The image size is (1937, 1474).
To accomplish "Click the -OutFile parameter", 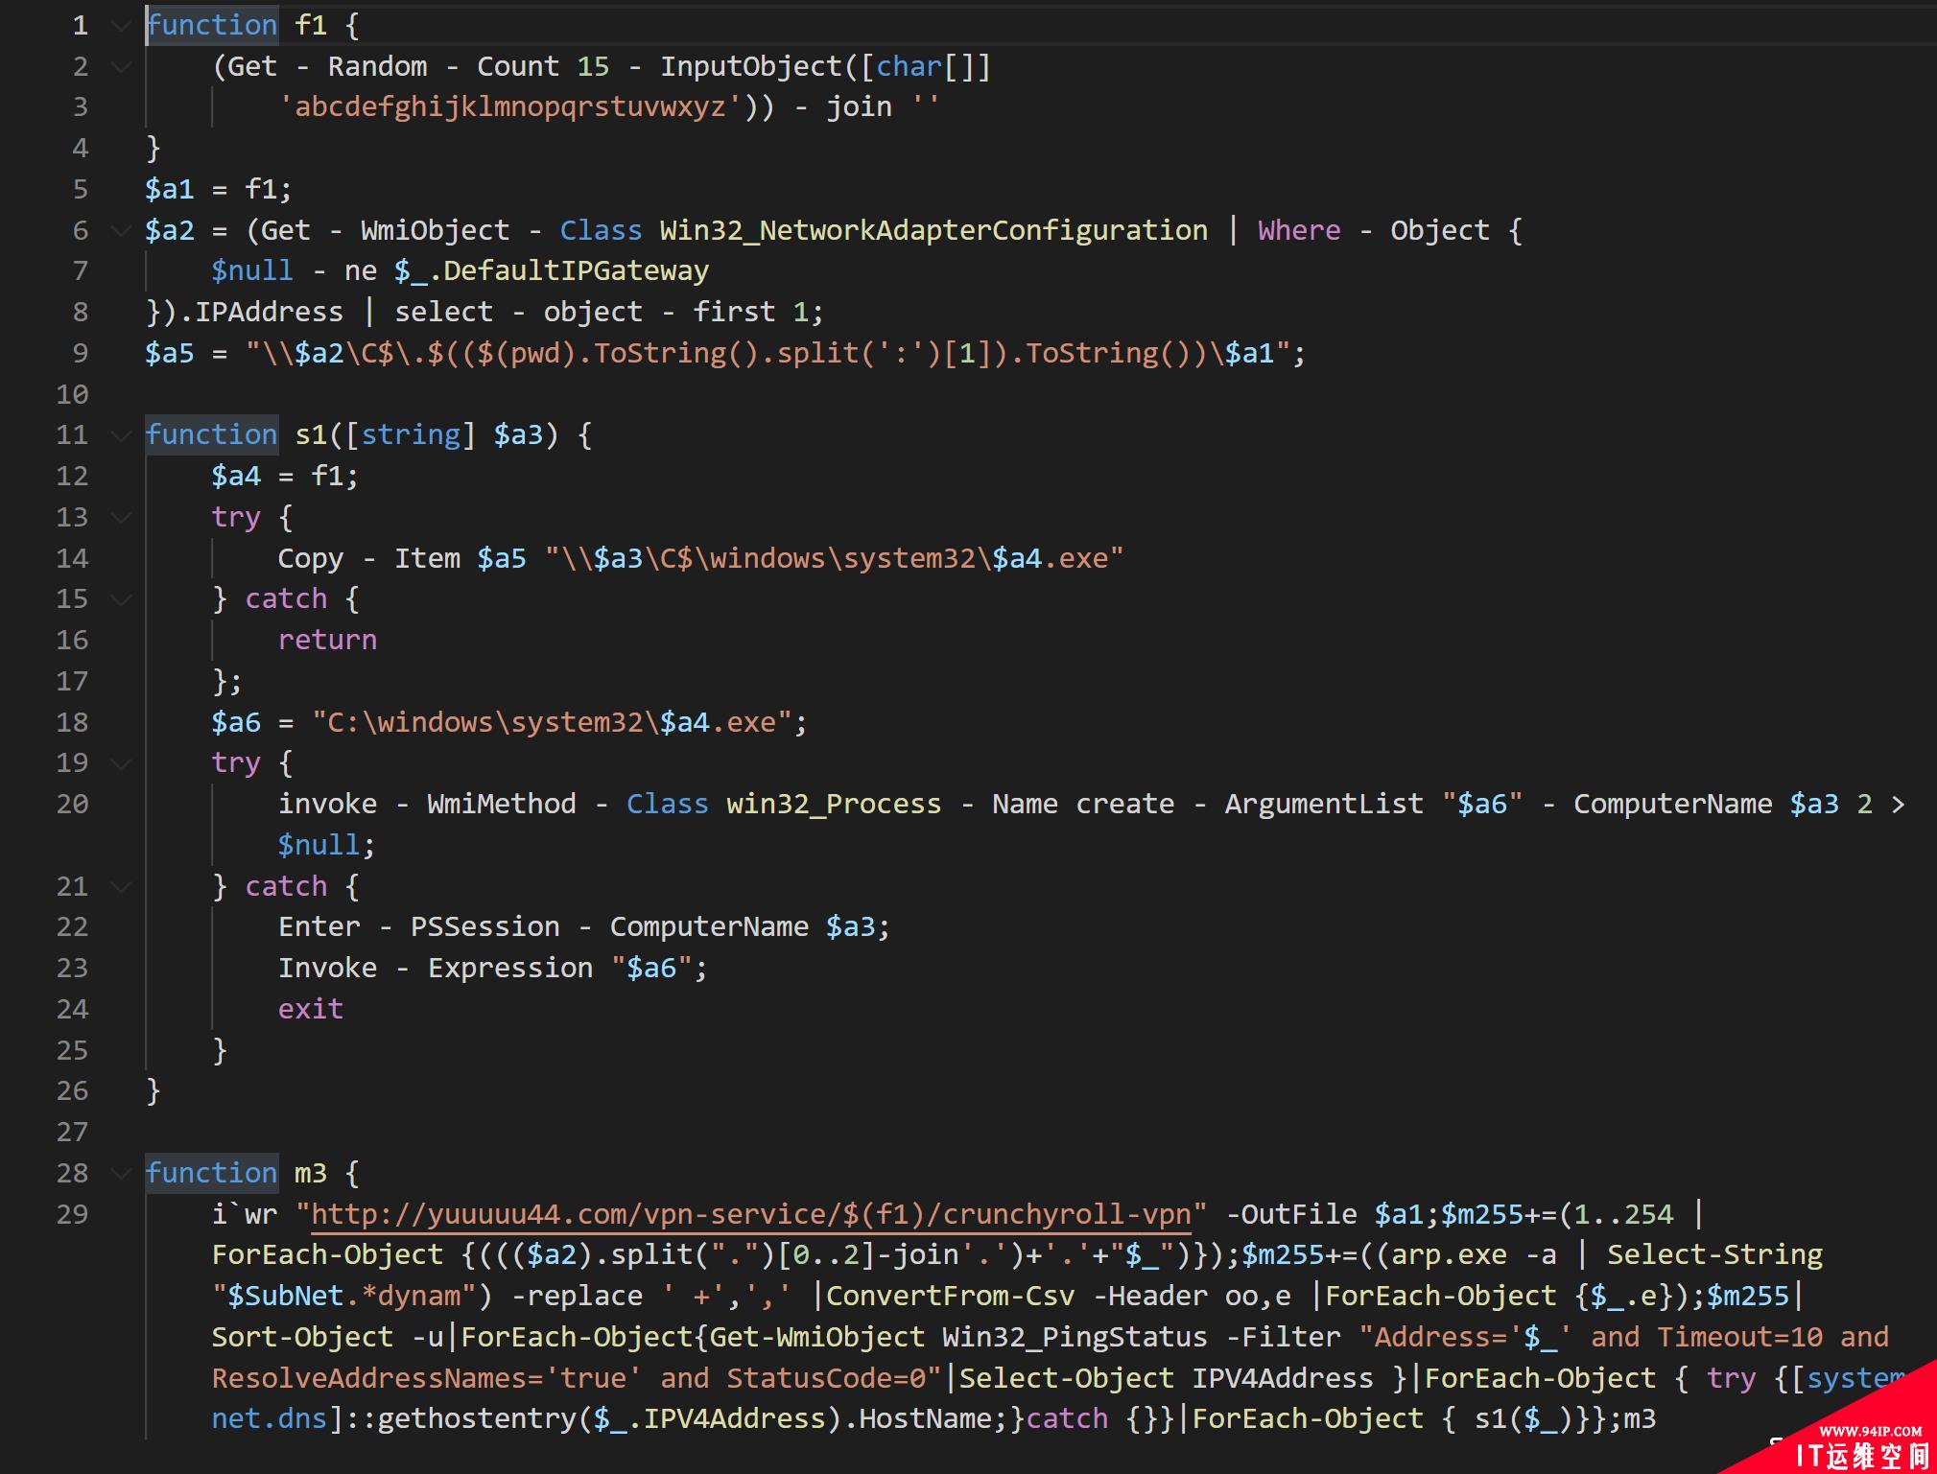I will 1291,1215.
